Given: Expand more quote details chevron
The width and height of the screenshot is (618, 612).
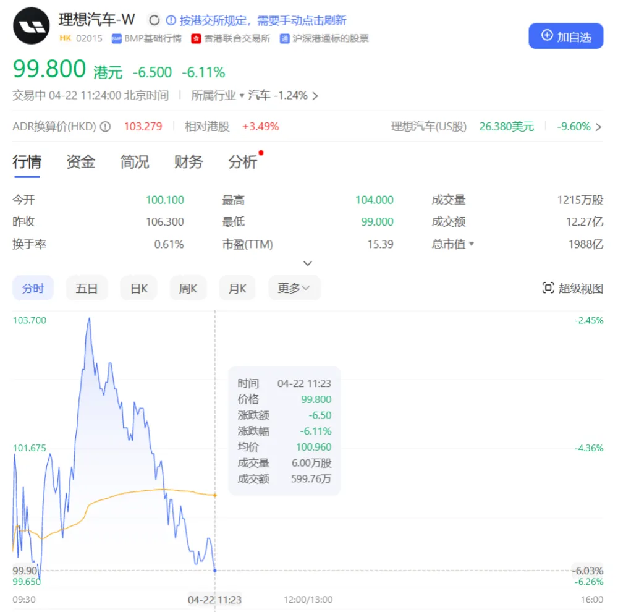Looking at the screenshot, I should 308,263.
